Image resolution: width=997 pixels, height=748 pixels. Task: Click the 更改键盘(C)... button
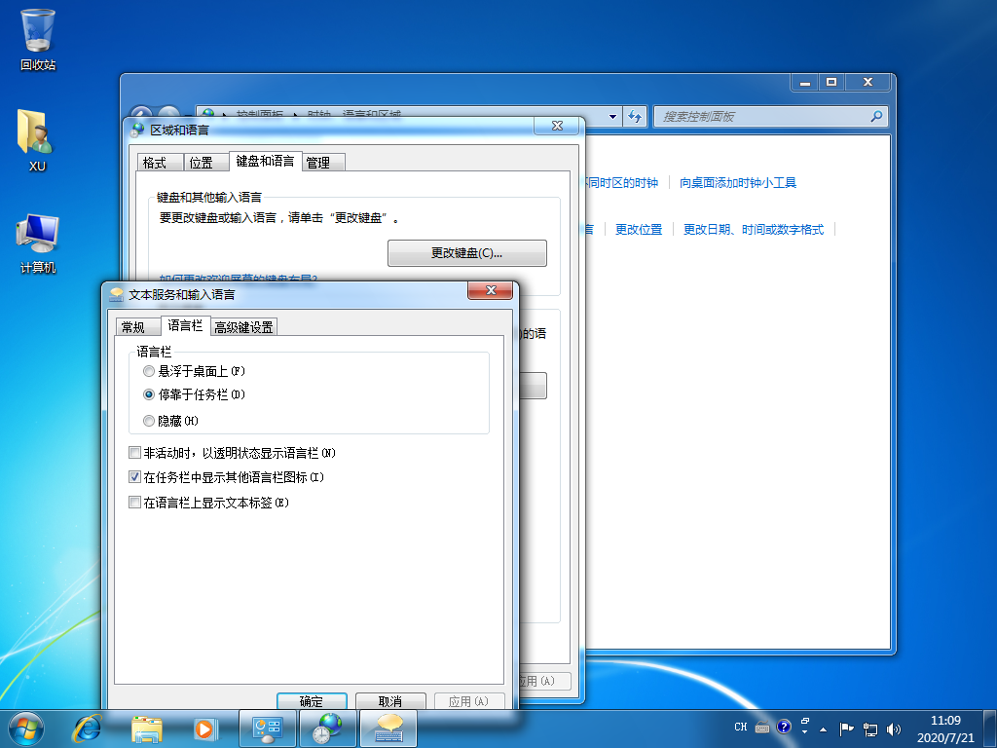[x=466, y=253]
